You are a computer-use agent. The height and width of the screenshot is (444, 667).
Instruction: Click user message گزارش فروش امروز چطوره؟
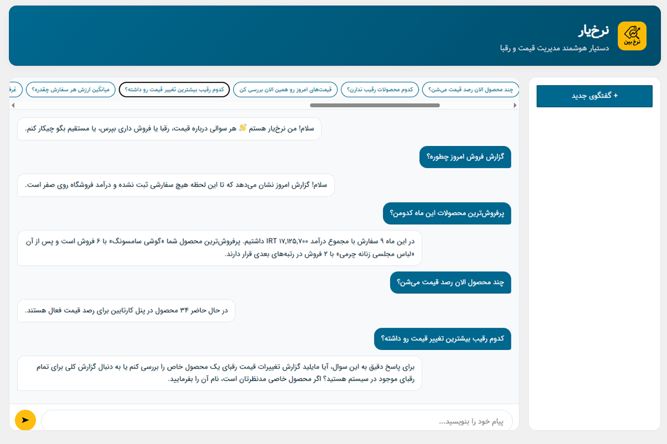click(x=465, y=157)
